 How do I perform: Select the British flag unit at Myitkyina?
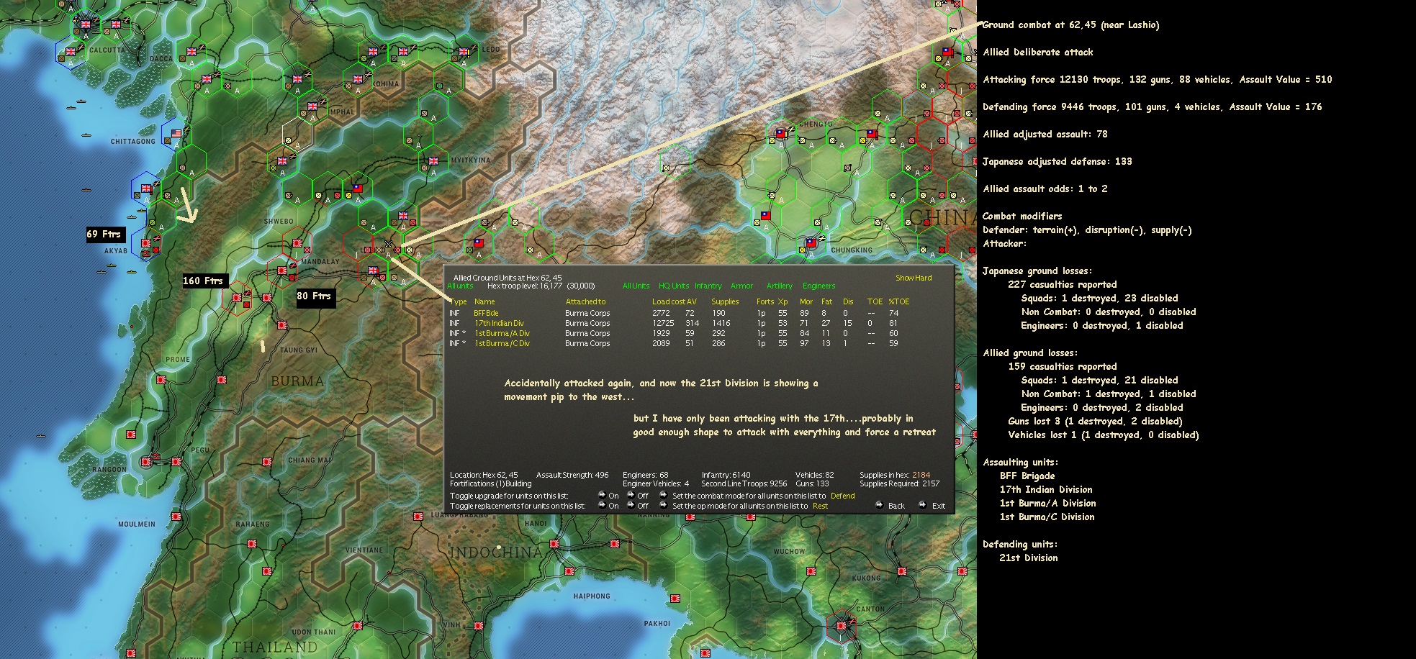pyautogui.click(x=433, y=161)
